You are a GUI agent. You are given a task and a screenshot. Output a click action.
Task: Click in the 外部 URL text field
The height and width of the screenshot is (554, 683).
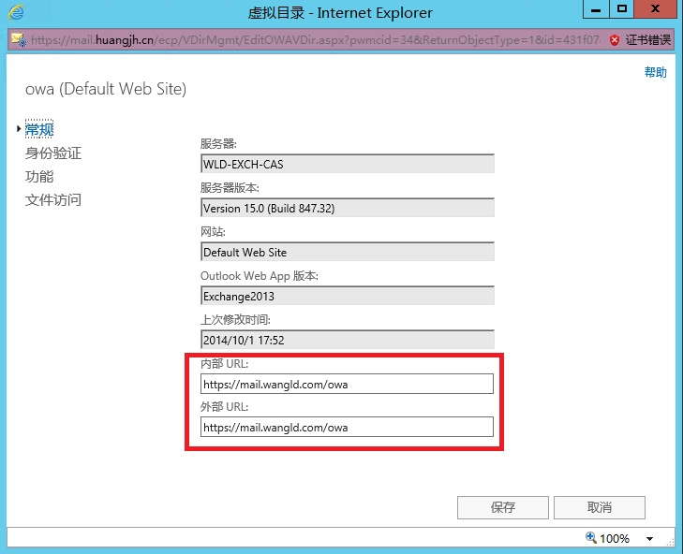[347, 428]
